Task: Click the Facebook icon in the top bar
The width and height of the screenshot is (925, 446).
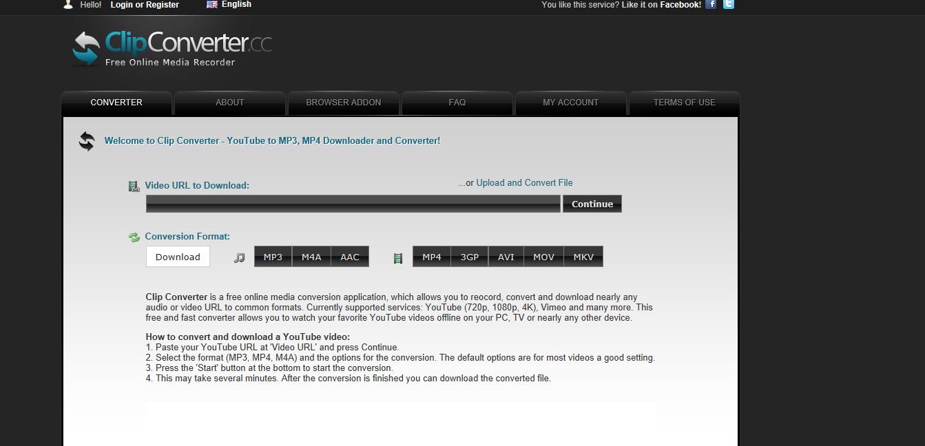Action: tap(711, 4)
